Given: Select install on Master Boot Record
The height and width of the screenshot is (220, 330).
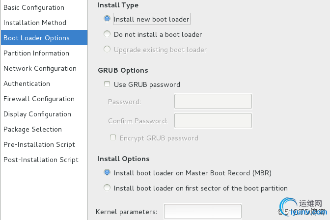Looking at the screenshot, I should [107, 173].
